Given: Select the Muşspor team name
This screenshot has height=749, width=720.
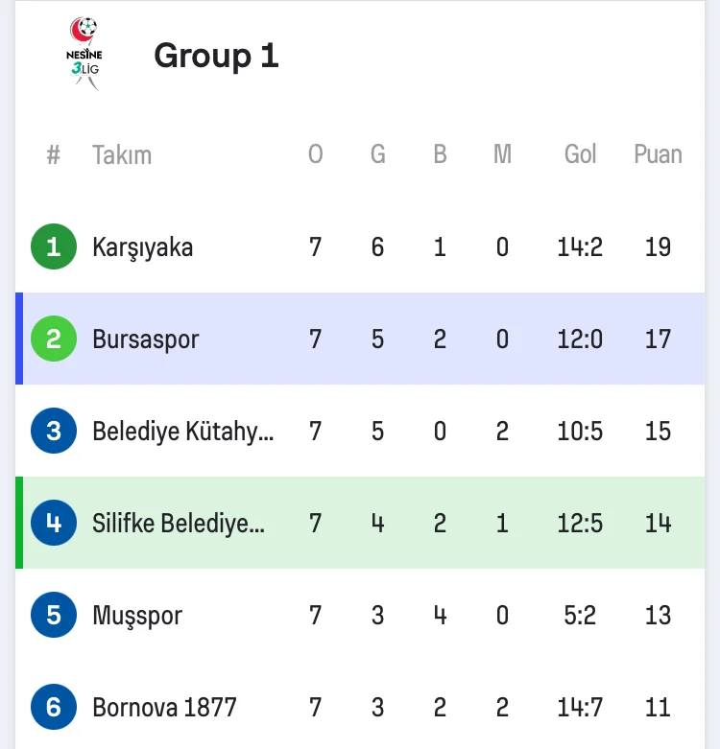Looking at the screenshot, I should tap(136, 616).
